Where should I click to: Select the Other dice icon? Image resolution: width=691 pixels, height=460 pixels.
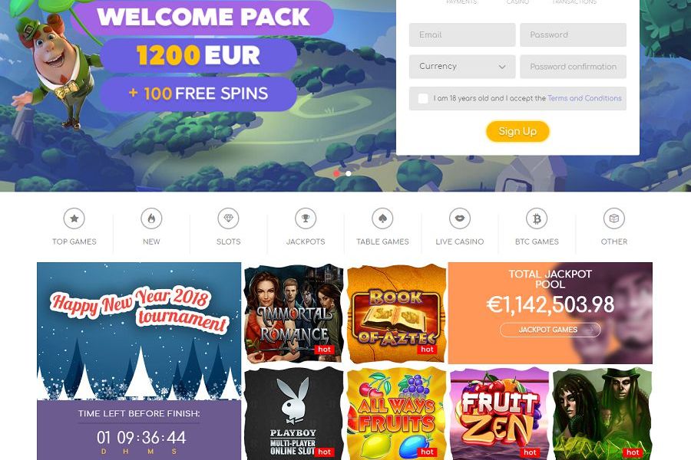tap(614, 219)
